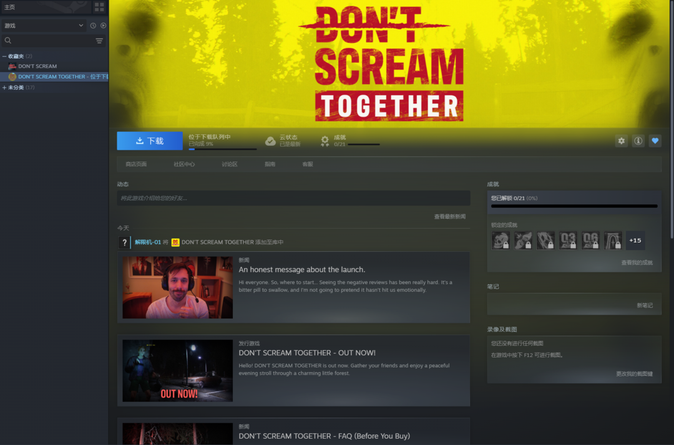Click 查看我的成就 link
Viewport: 674px width, 445px height.
point(637,263)
